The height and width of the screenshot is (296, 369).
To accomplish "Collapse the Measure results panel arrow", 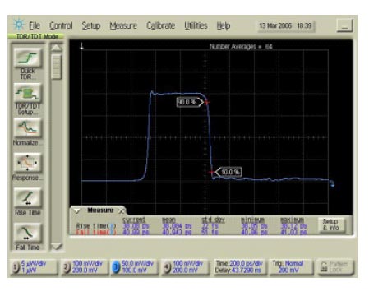I will pyautogui.click(x=76, y=211).
